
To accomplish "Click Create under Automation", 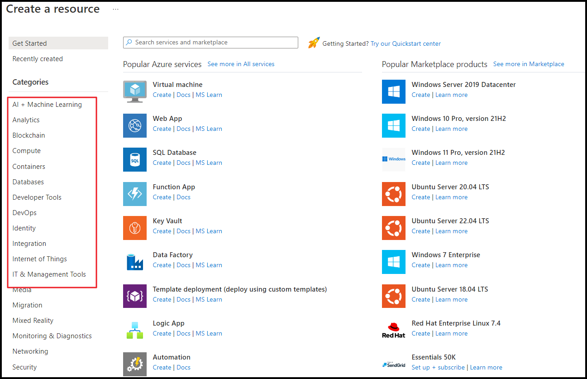I will tap(162, 367).
